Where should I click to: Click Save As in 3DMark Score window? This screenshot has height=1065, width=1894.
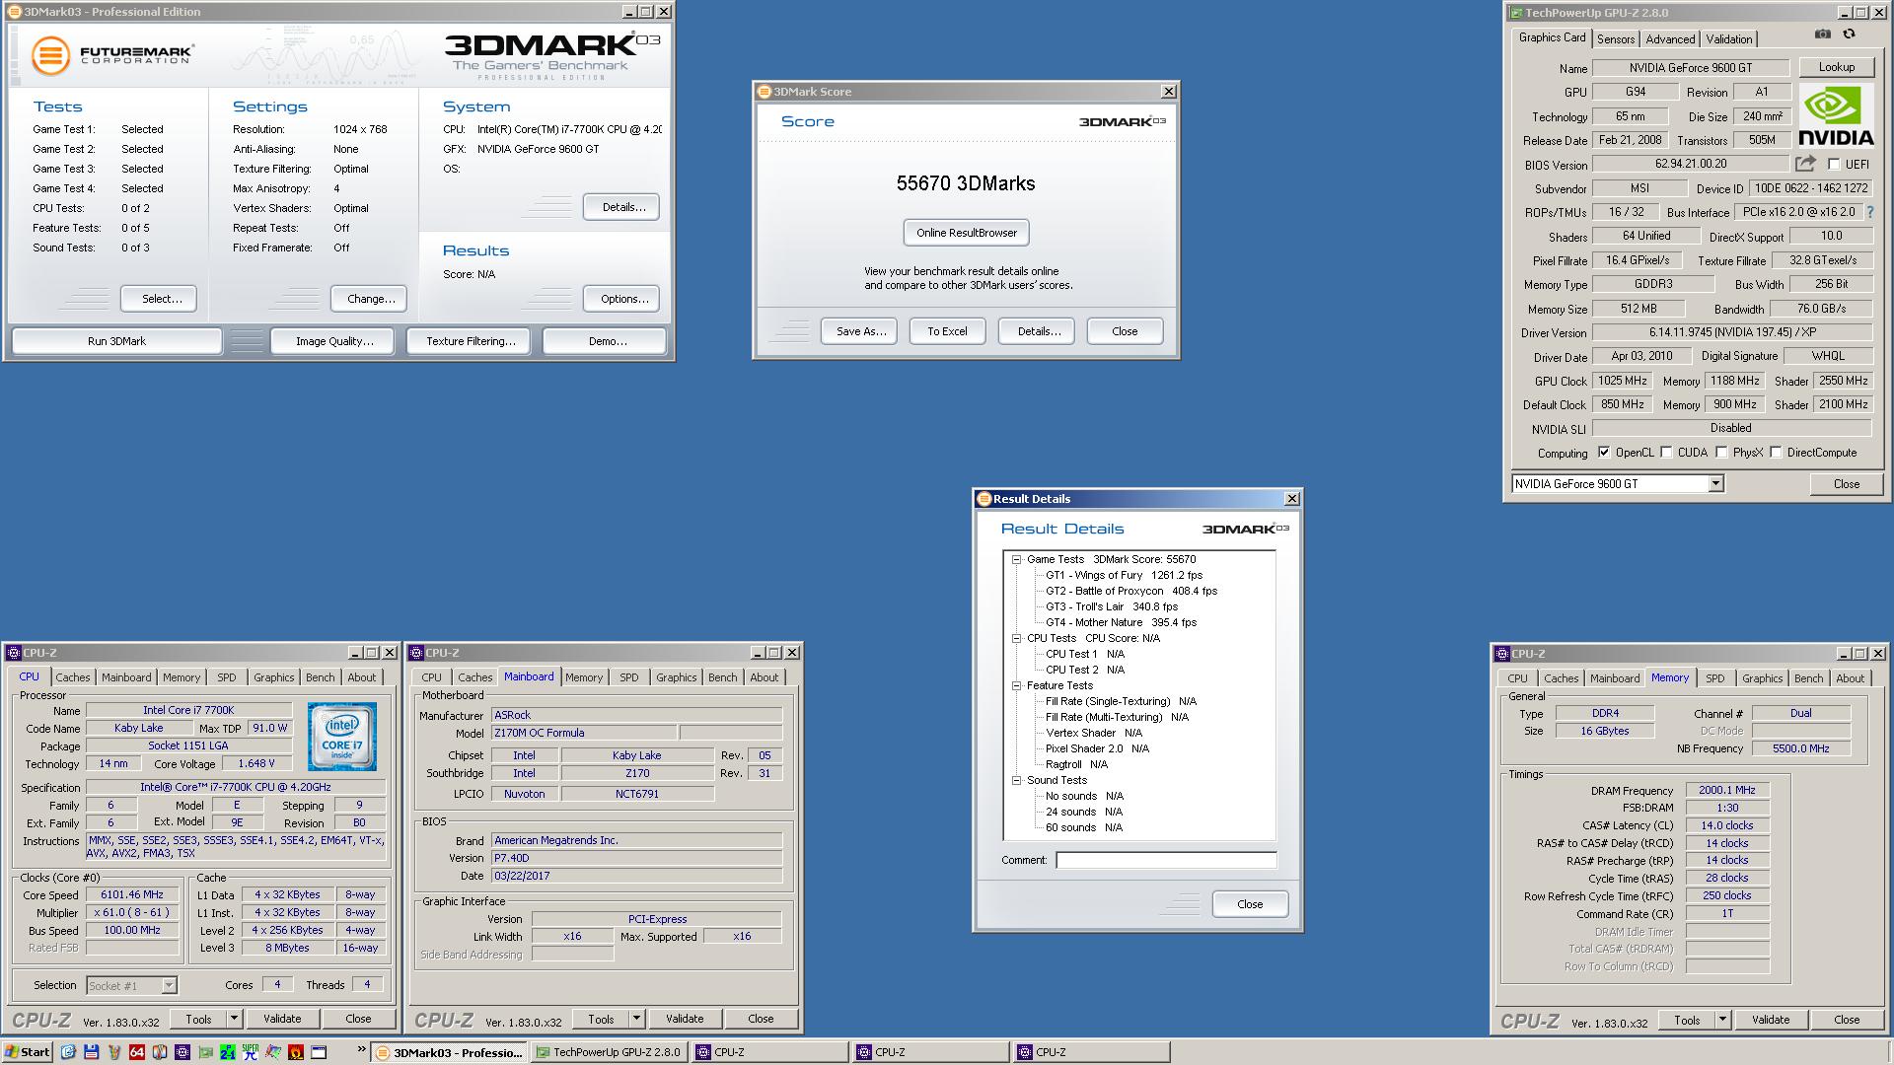[x=860, y=331]
